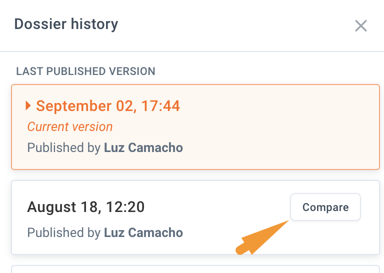Click the word August in the version entry

[50, 207]
